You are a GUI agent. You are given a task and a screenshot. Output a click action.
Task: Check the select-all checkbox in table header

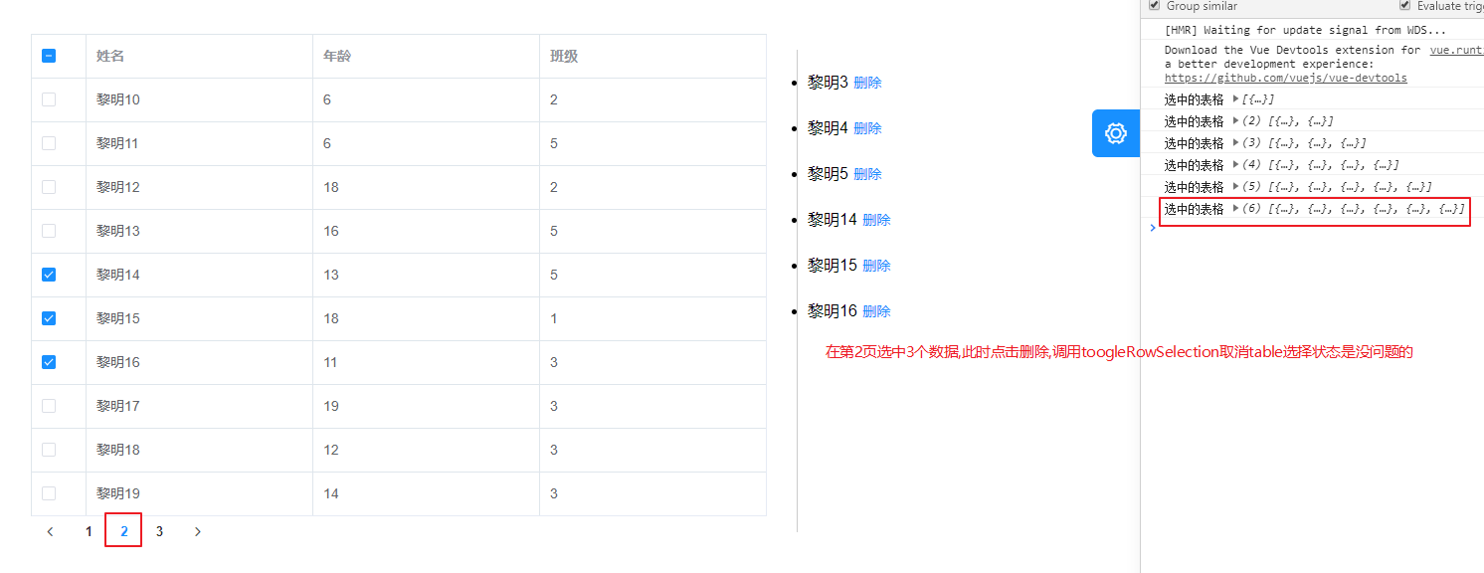(x=48, y=56)
